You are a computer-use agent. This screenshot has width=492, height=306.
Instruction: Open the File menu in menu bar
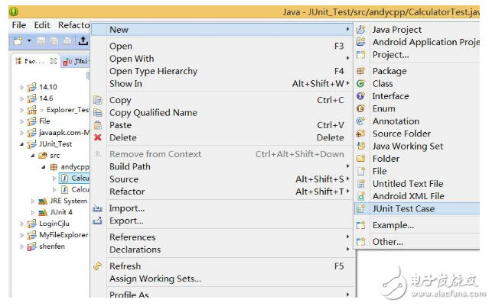[x=18, y=25]
